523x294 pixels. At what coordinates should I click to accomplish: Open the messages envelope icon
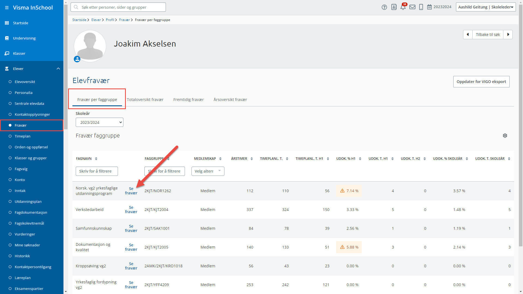coord(412,7)
